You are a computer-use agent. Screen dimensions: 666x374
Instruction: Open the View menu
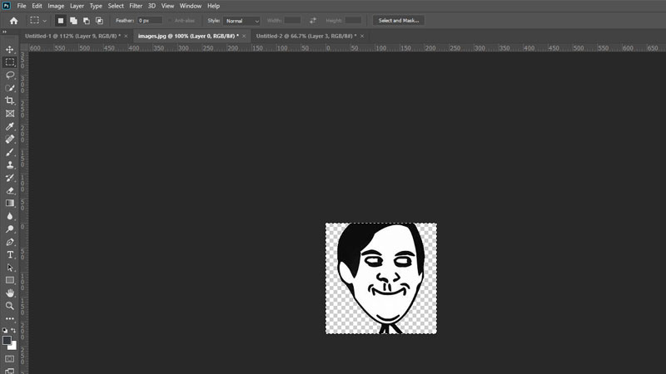(x=167, y=6)
